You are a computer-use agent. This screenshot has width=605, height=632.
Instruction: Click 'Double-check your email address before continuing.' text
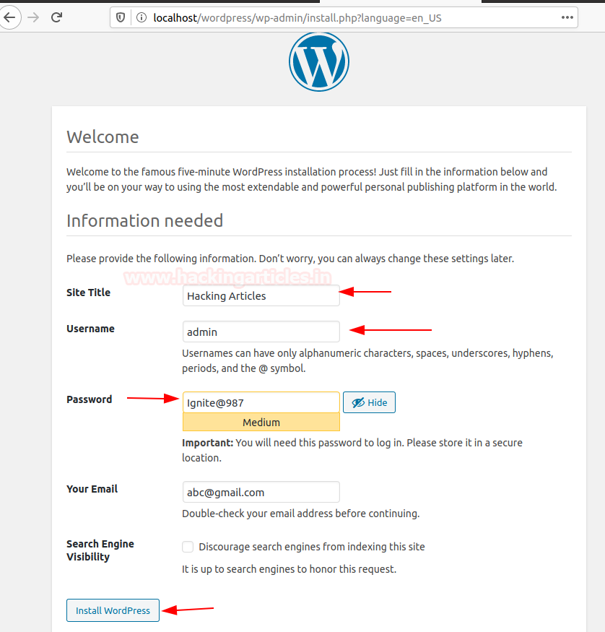tap(301, 513)
